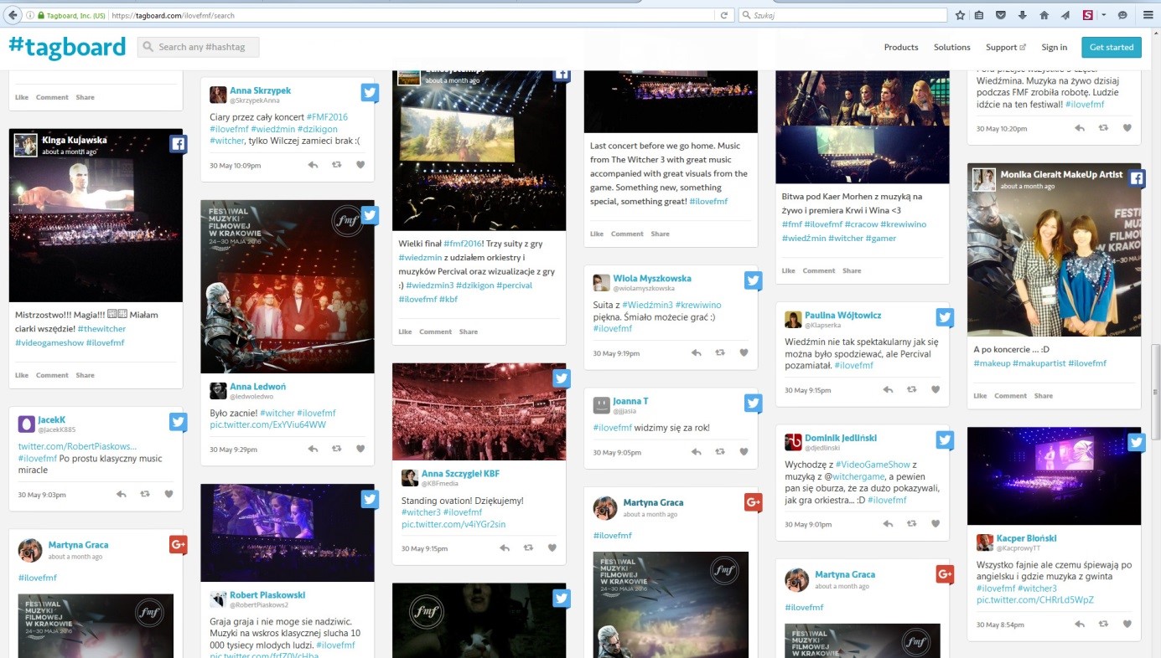This screenshot has width=1161, height=658.
Task: Click the Sign in link
Action: coord(1054,48)
